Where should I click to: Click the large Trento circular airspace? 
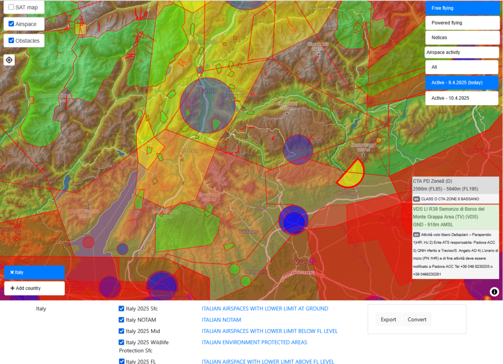[208, 105]
